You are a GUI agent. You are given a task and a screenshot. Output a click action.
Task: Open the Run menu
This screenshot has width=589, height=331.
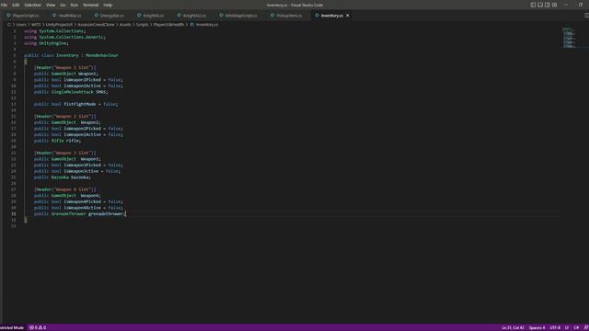(74, 5)
